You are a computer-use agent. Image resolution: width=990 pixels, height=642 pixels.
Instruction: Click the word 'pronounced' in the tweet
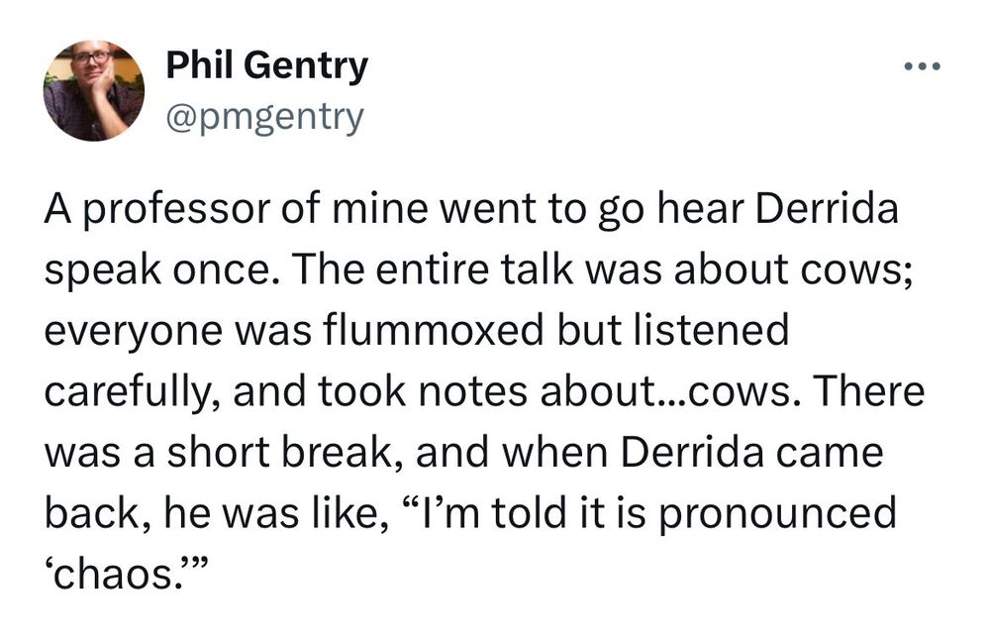click(778, 514)
